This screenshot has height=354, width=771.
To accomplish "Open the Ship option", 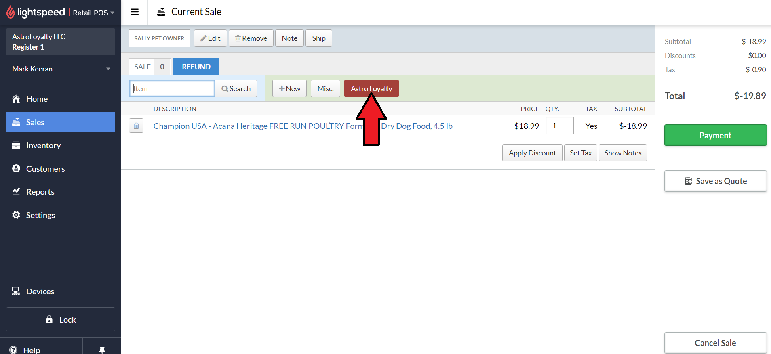I will point(319,38).
